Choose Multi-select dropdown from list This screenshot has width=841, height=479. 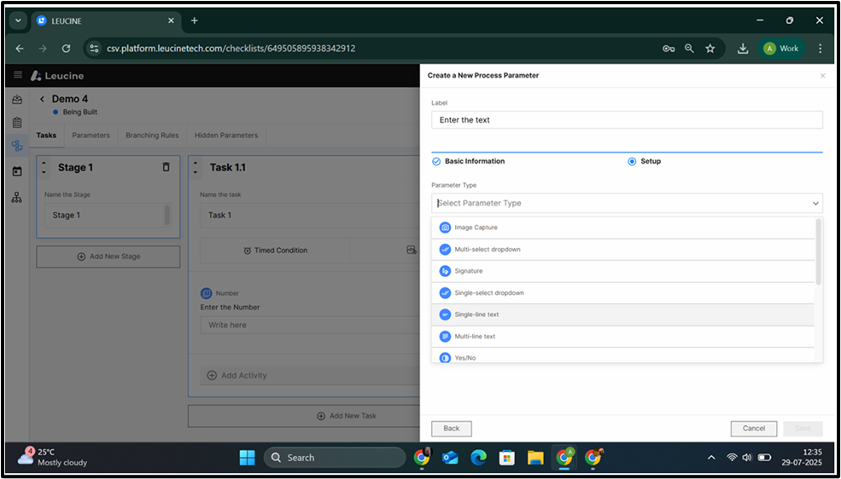pyautogui.click(x=487, y=249)
